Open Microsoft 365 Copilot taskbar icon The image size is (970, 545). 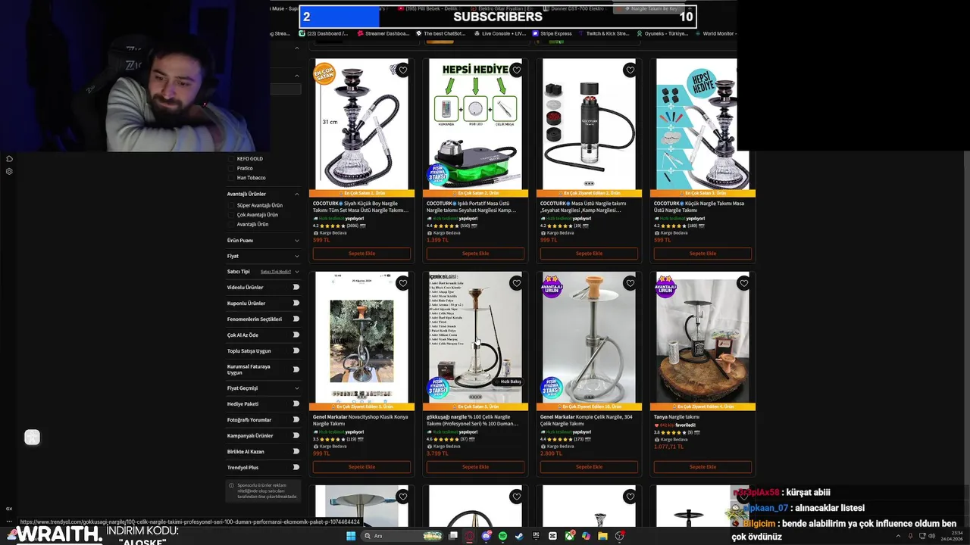click(x=586, y=536)
